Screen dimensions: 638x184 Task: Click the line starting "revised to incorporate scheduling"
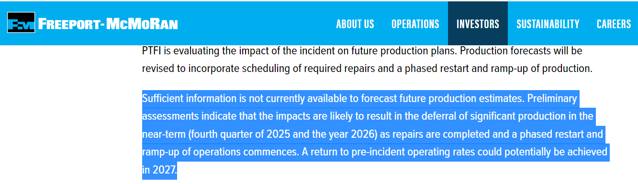pos(367,69)
